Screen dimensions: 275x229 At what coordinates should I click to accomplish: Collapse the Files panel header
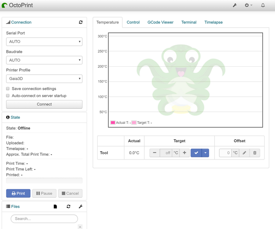pyautogui.click(x=15, y=206)
